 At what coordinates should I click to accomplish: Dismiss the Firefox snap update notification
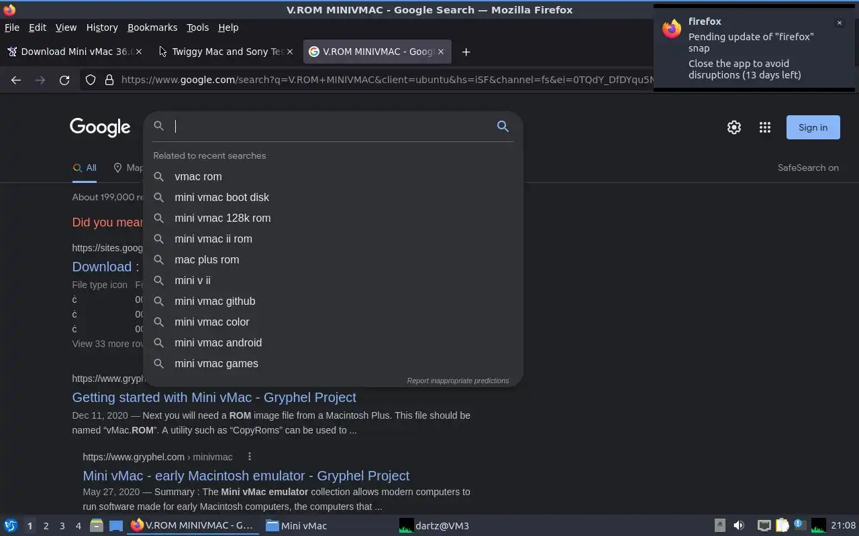(x=839, y=23)
